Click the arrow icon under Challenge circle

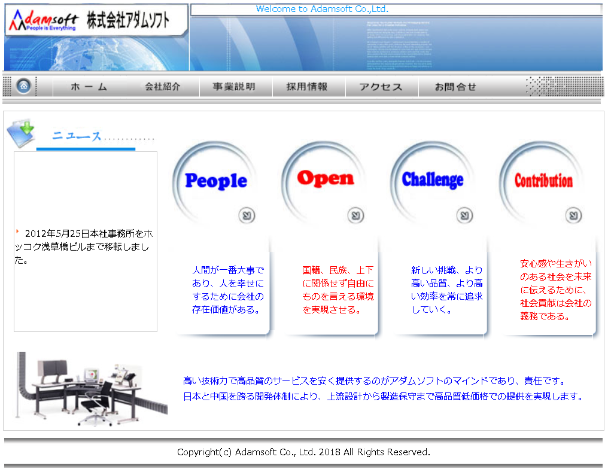pyautogui.click(x=464, y=215)
